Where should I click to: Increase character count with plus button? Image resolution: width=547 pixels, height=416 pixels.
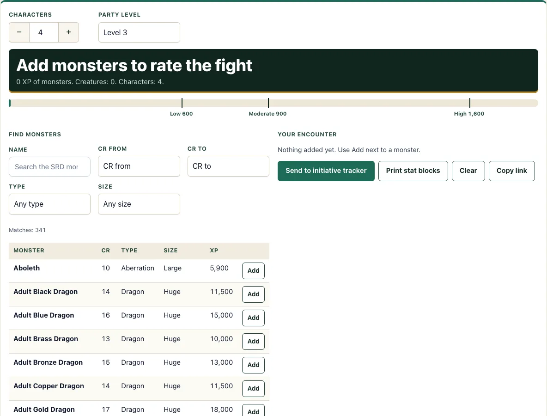tap(69, 32)
